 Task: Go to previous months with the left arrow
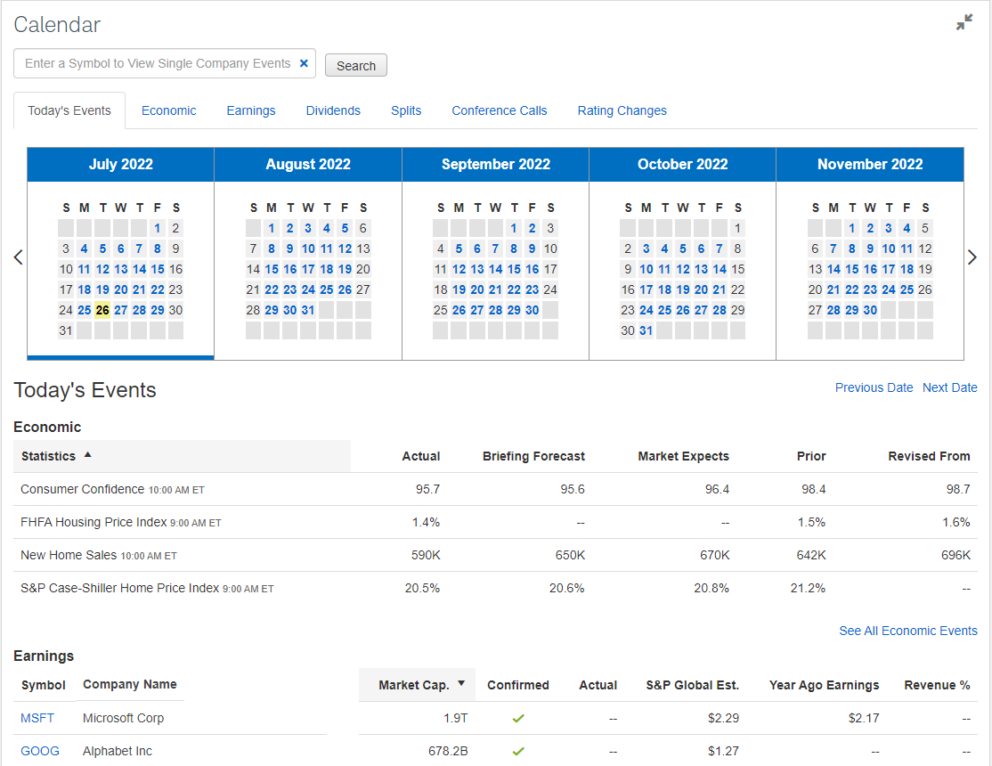coord(19,257)
